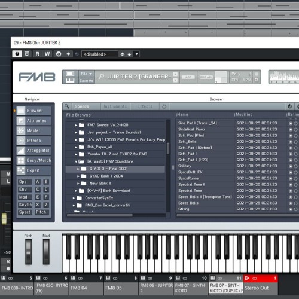This screenshot has width=299, height=299.
Task: Click the JUPITER 2 preset name display
Action: [x=139, y=77]
